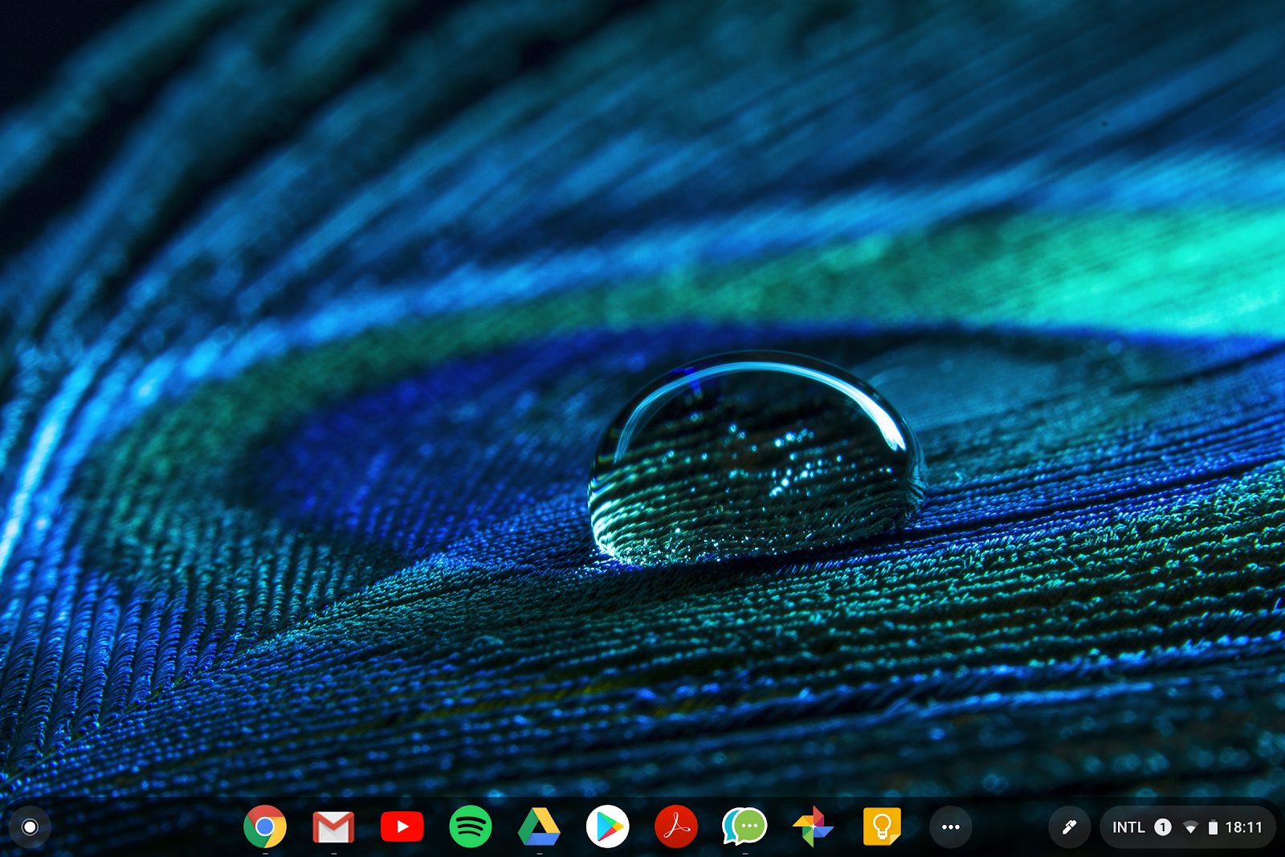Open the launcher button on the shelf

coord(30,826)
